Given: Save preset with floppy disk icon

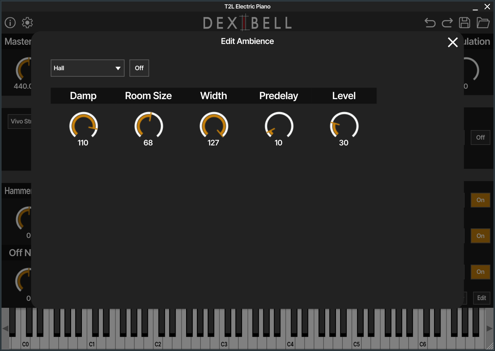Looking at the screenshot, I should click(x=464, y=23).
